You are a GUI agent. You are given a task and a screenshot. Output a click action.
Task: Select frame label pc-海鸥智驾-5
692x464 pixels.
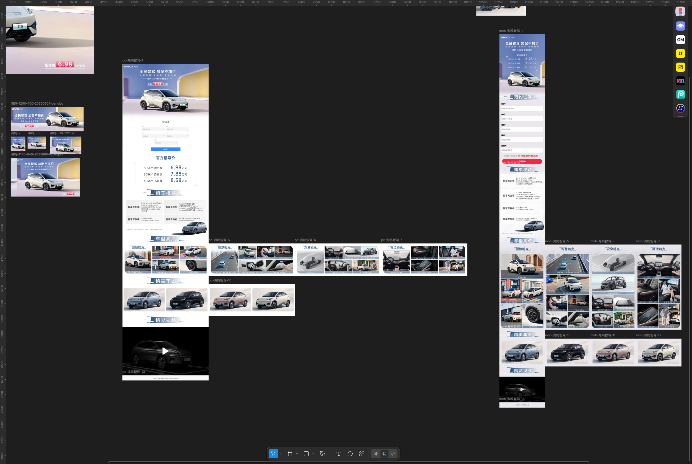click(219, 240)
